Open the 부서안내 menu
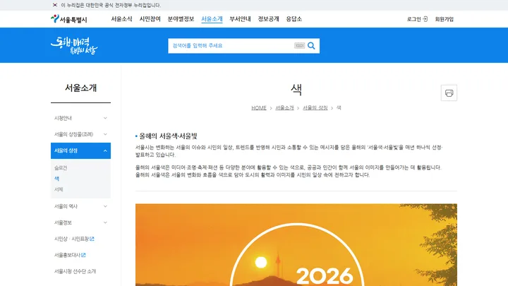This screenshot has height=286, width=508. (240, 19)
